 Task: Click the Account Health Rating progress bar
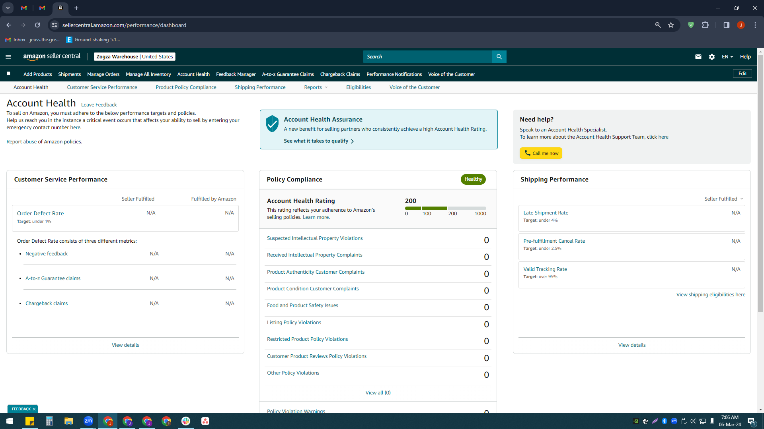(x=445, y=209)
